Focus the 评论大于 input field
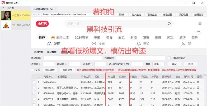This screenshot has height=106, width=207. (101, 64)
